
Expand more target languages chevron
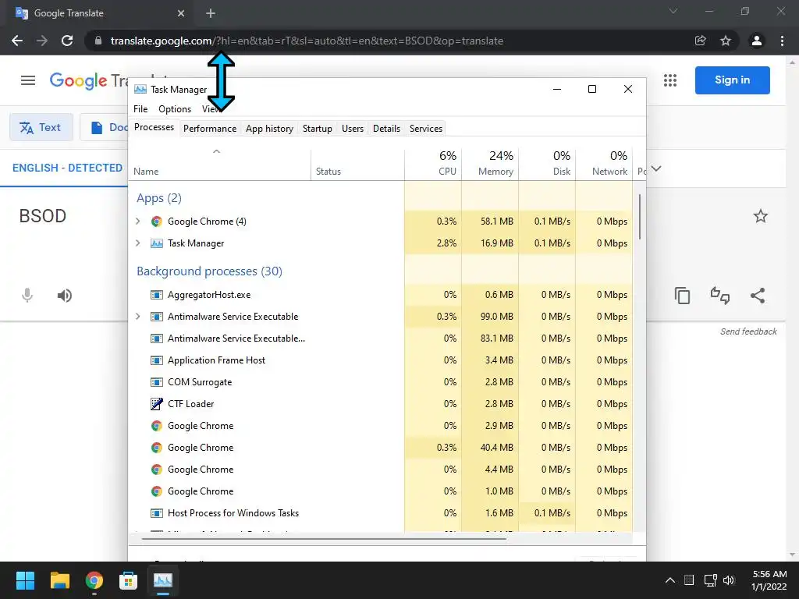(x=656, y=168)
